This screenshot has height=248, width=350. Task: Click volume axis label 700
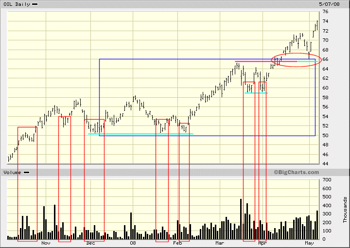[327, 180]
